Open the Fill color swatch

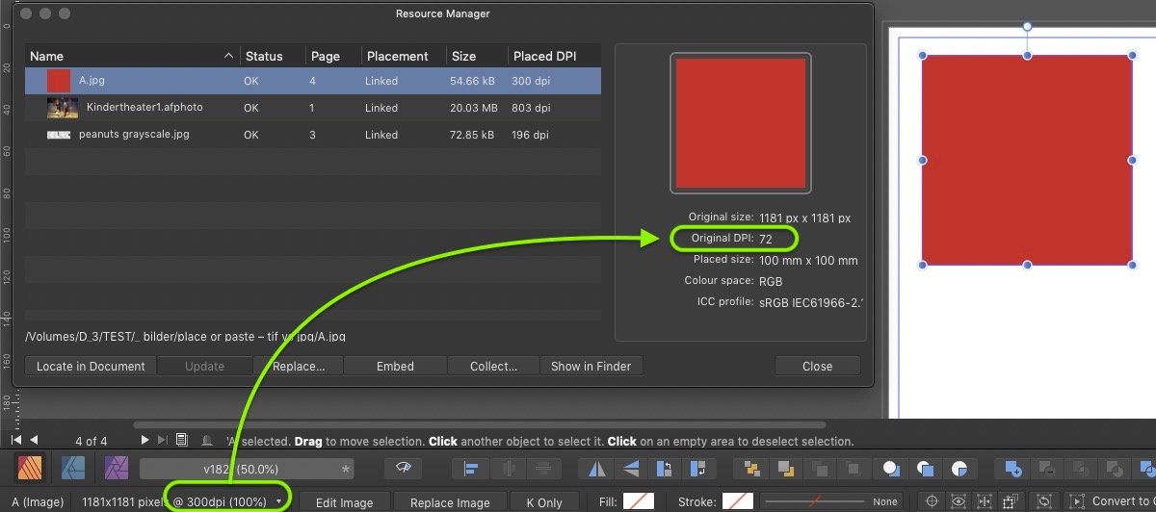(638, 501)
